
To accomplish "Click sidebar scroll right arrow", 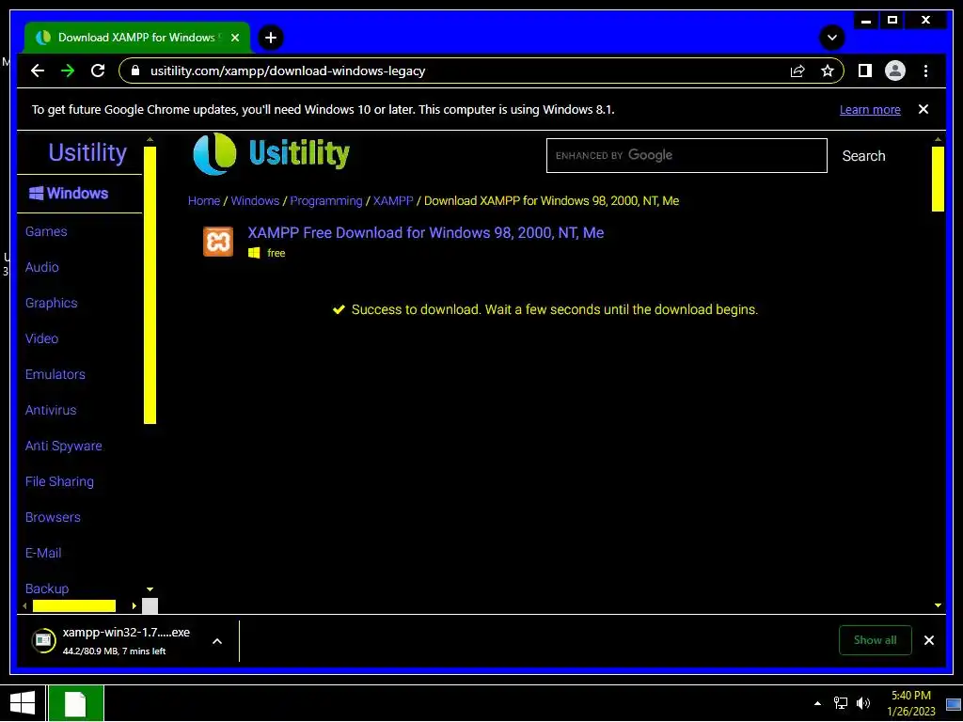I will pos(134,606).
